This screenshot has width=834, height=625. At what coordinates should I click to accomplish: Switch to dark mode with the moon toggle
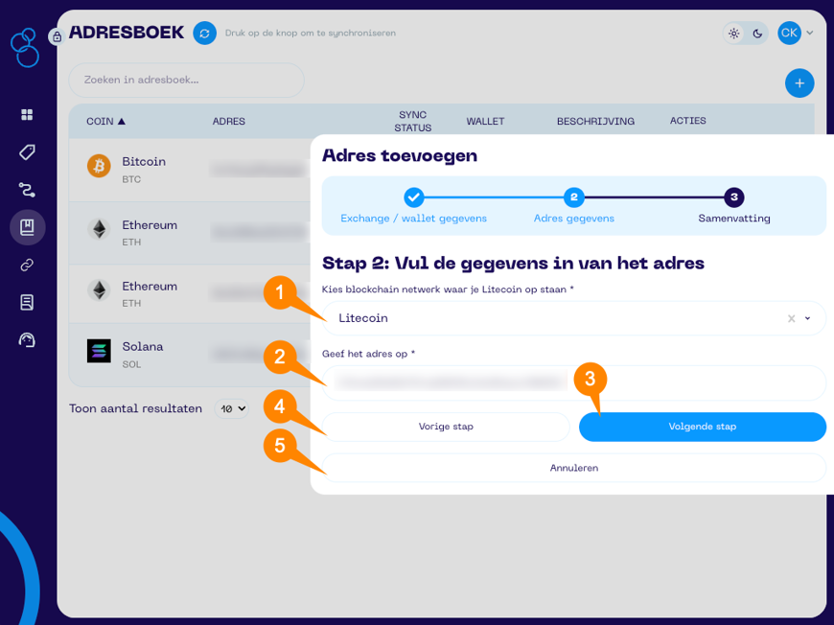pos(758,33)
